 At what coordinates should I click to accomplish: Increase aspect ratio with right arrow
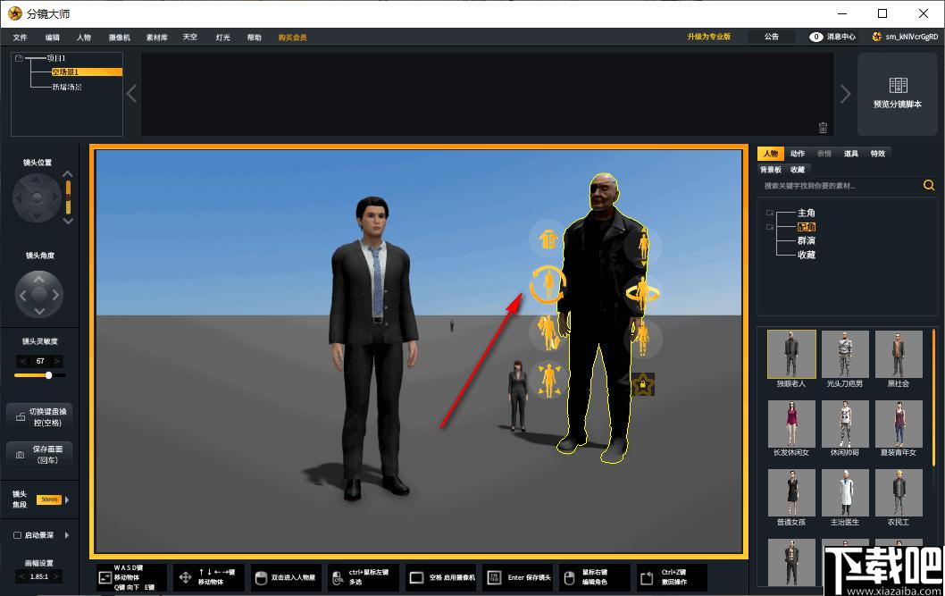coord(56,576)
